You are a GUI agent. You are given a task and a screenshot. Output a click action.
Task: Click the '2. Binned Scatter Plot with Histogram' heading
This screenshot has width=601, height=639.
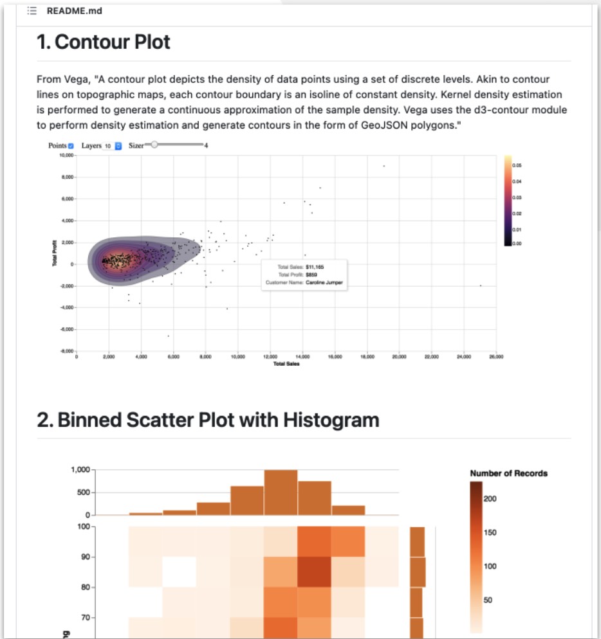pos(208,420)
